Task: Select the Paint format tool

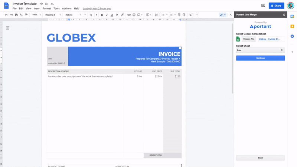Action: point(26,15)
